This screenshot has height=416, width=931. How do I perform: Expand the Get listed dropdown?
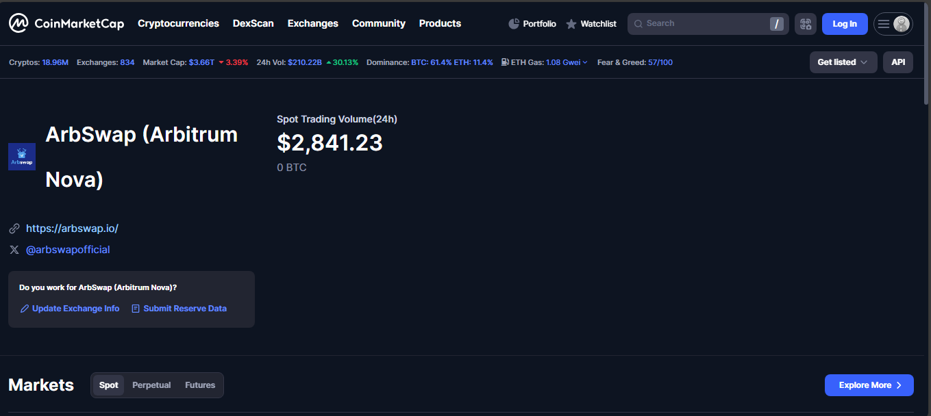click(843, 62)
